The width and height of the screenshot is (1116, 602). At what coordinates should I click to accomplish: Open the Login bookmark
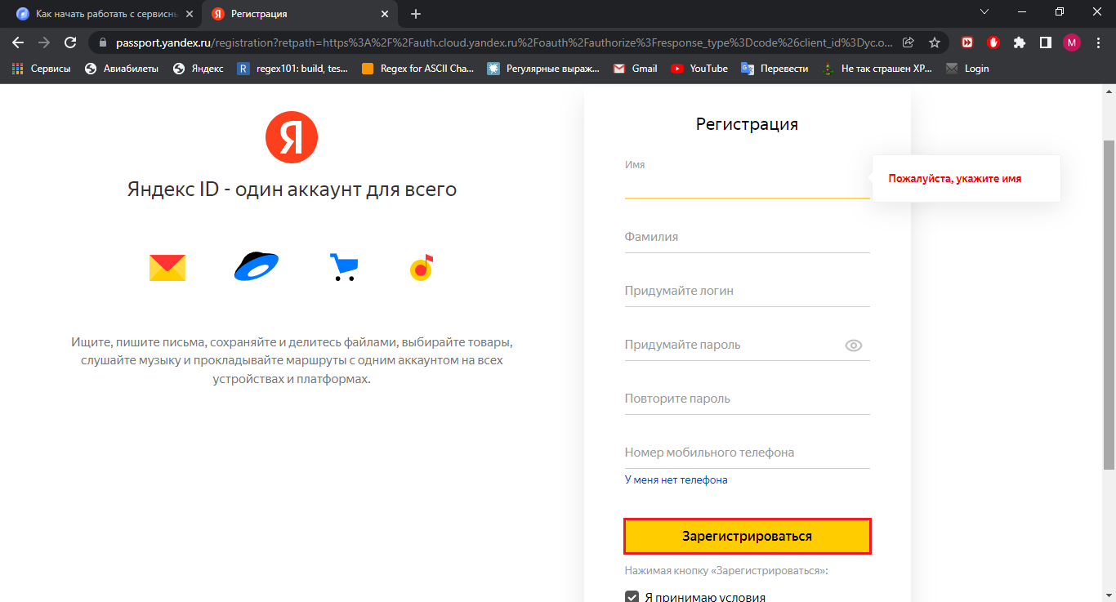(x=967, y=69)
